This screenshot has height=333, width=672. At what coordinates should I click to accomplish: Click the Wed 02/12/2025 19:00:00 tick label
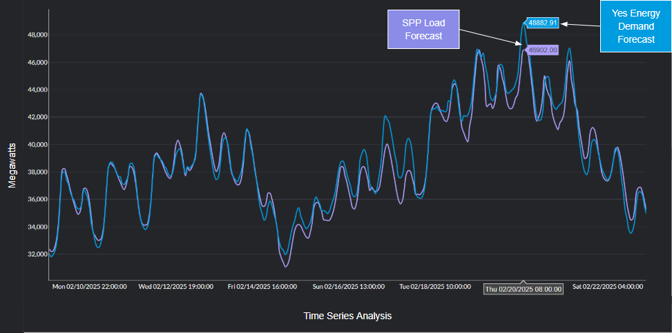(x=177, y=286)
